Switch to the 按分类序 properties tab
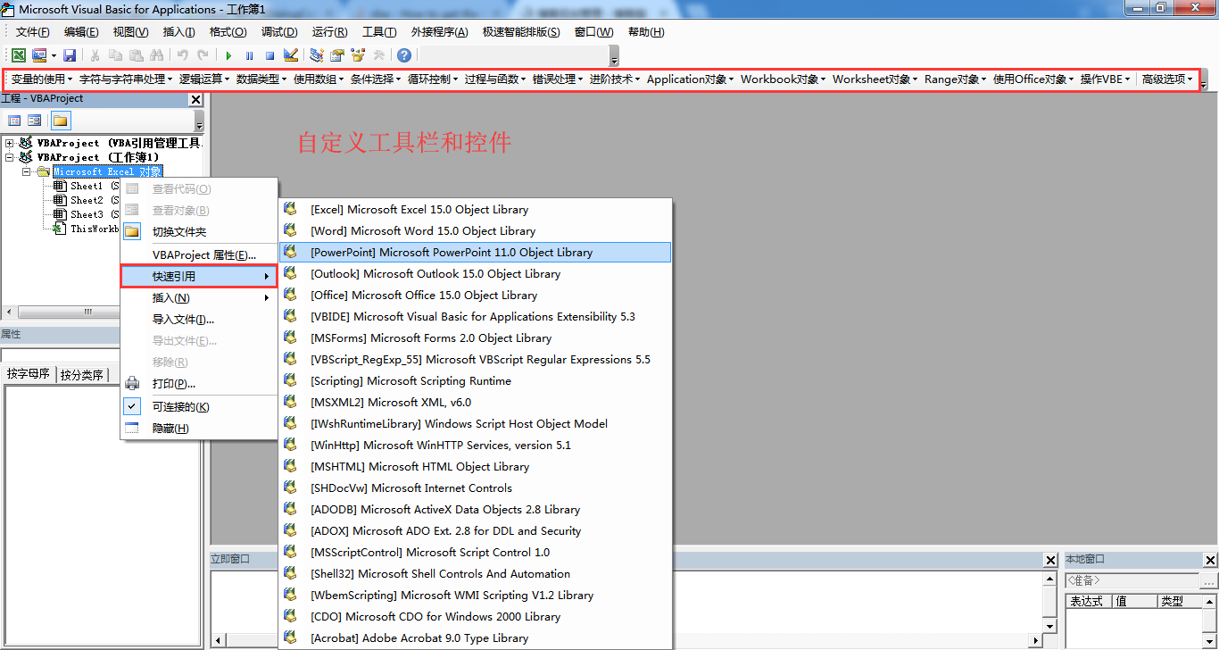Viewport: 1219px width, 650px height. [82, 375]
